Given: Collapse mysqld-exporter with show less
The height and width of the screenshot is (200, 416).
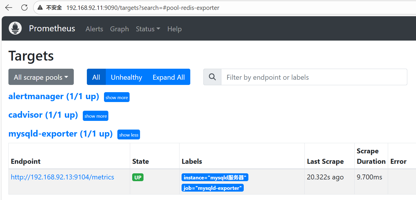Looking at the screenshot, I should point(129,135).
